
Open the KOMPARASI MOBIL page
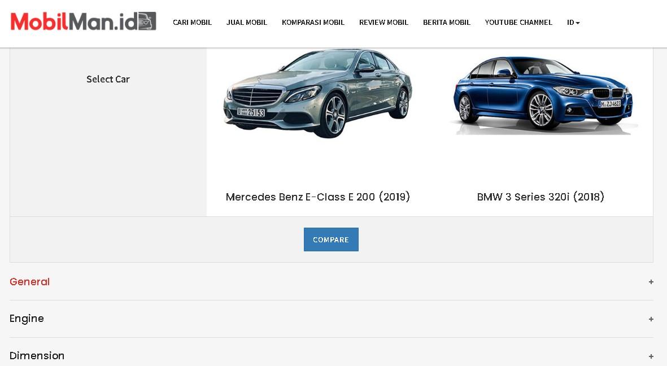point(313,23)
